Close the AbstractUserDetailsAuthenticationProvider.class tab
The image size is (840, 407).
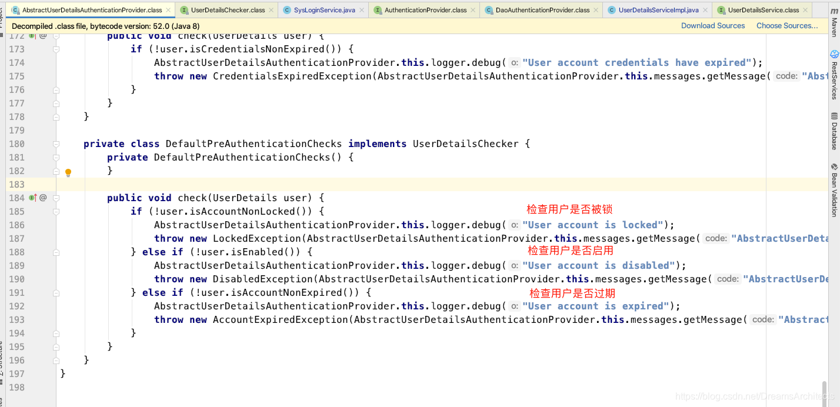click(x=169, y=10)
